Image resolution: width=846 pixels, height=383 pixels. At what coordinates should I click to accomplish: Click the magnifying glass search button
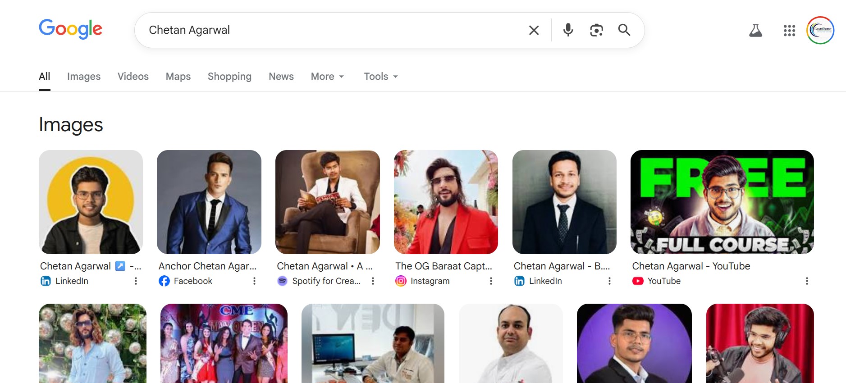624,30
